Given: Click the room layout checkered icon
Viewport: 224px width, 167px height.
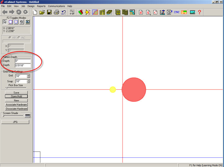Looking at the screenshot, I should click(132, 12).
